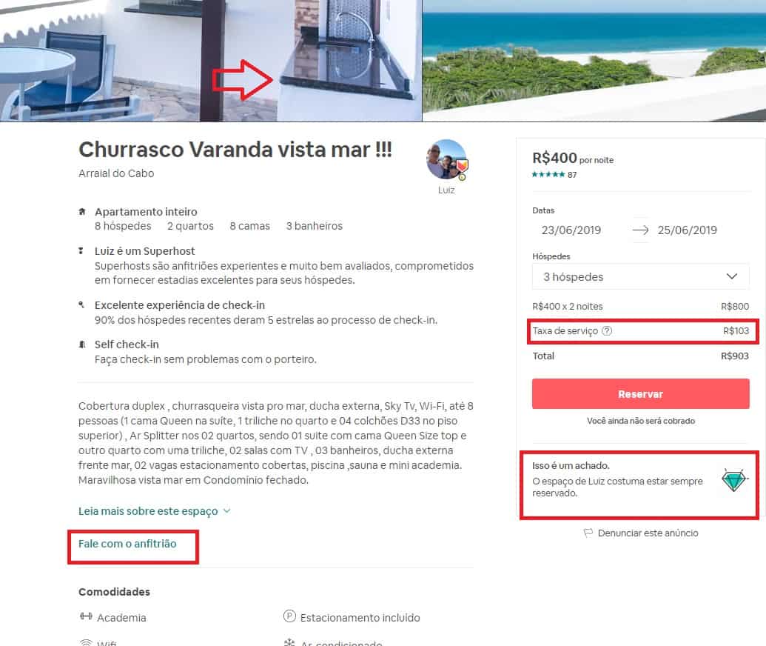Click Denunciar este anúncio link
The width and height of the screenshot is (766, 646).
point(648,533)
